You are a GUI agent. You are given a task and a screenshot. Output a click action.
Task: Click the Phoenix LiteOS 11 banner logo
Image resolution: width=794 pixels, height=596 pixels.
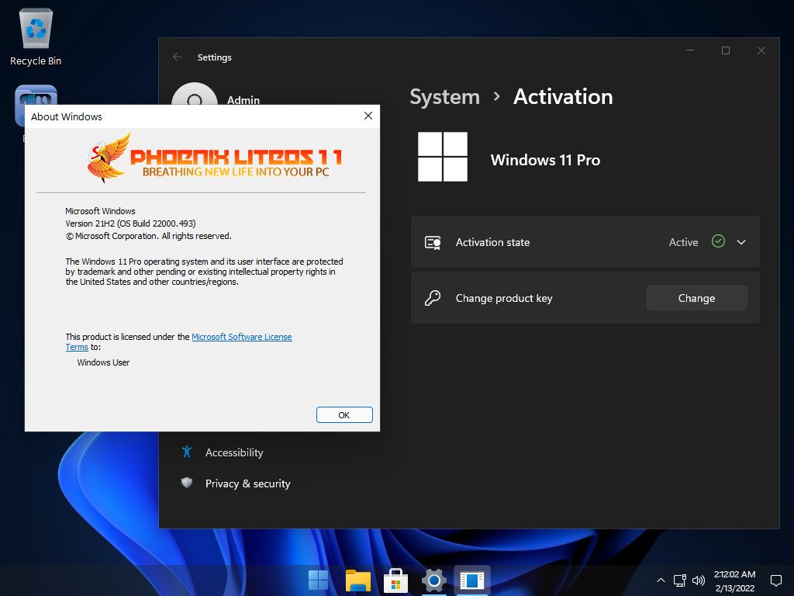tap(215, 158)
